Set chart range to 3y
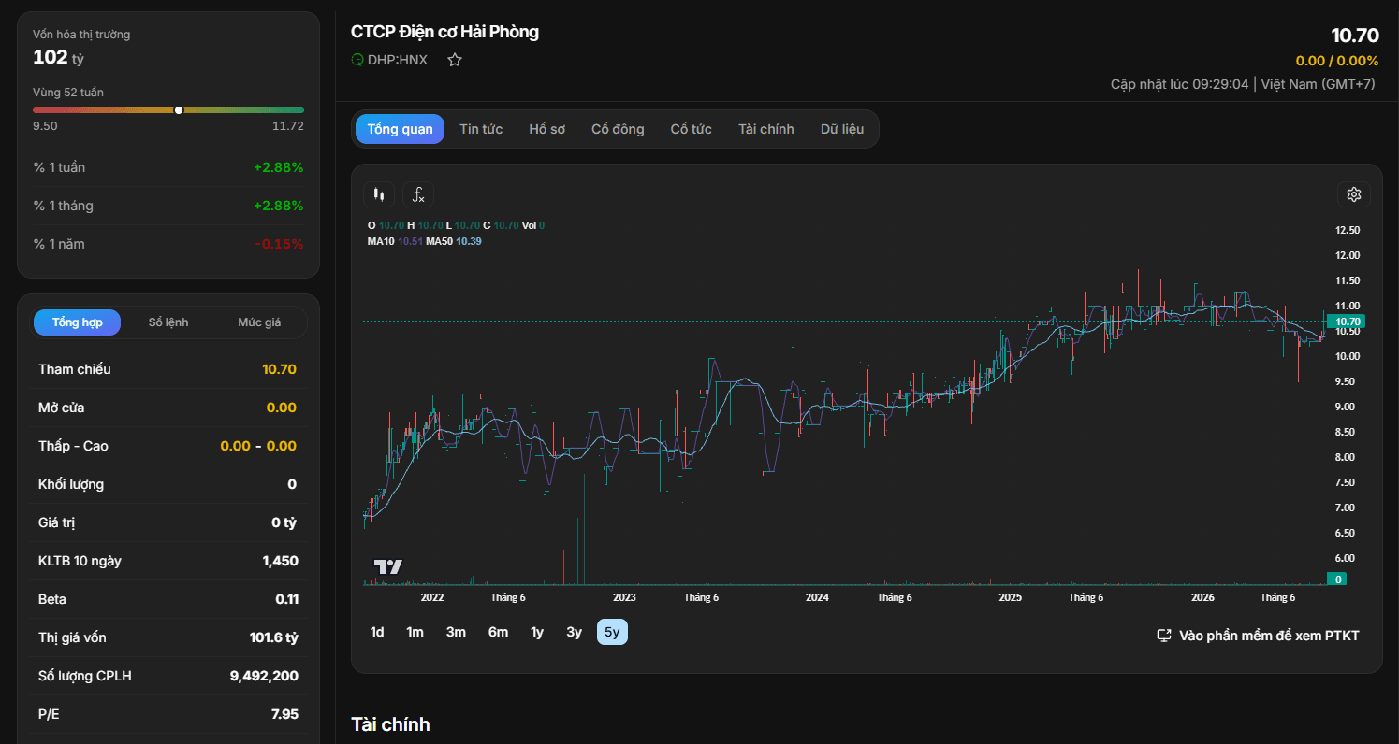The width and height of the screenshot is (1399, 744). point(575,633)
